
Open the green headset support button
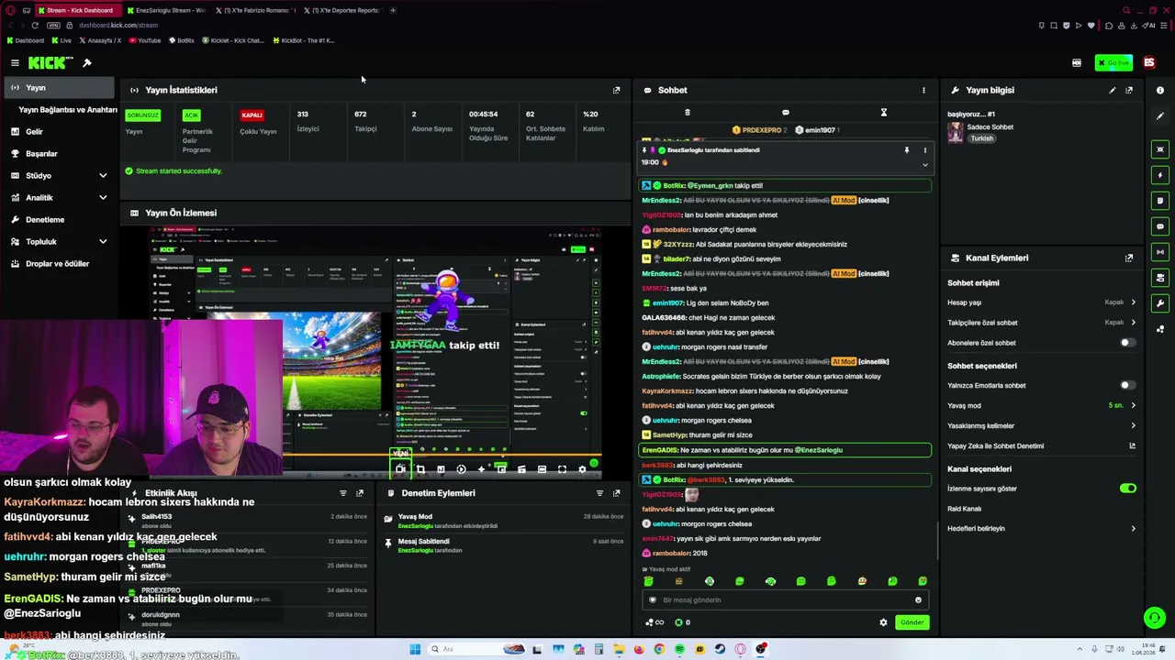(x=1155, y=619)
